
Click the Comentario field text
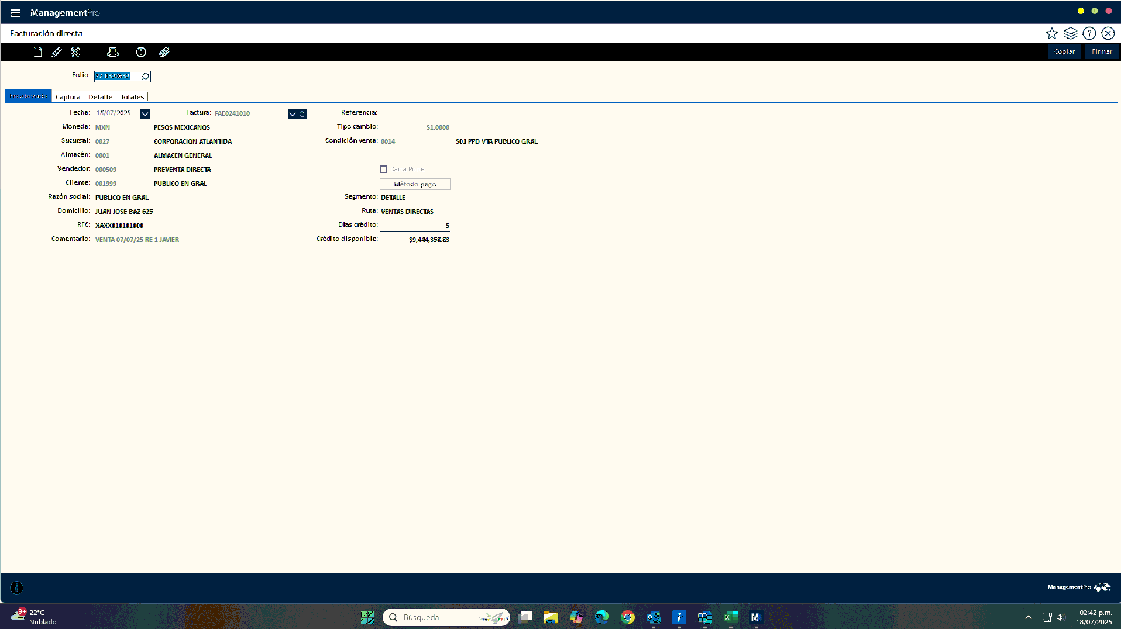point(137,240)
